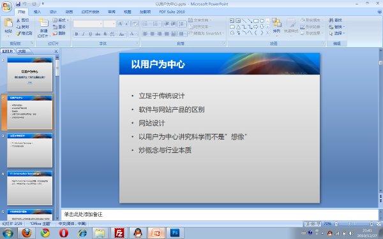Select the block down arrow shape
The width and height of the screenshot is (383, 239).
(262, 27)
